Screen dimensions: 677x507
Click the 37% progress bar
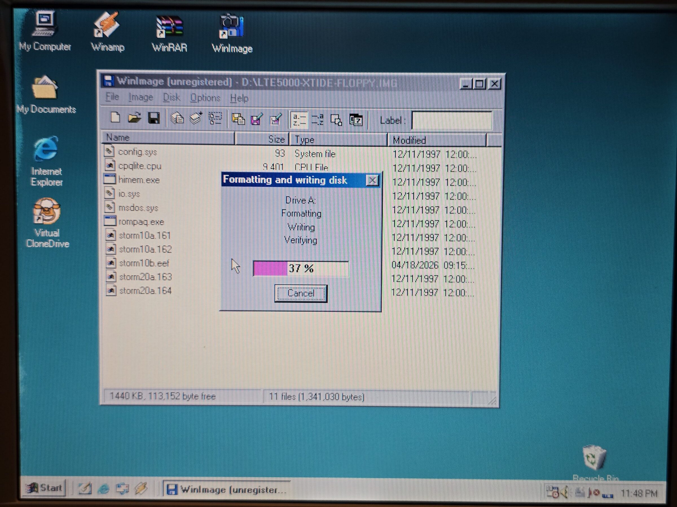pos(301,269)
